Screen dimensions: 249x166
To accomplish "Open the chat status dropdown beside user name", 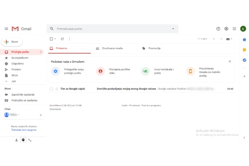I will click(x=19, y=115).
